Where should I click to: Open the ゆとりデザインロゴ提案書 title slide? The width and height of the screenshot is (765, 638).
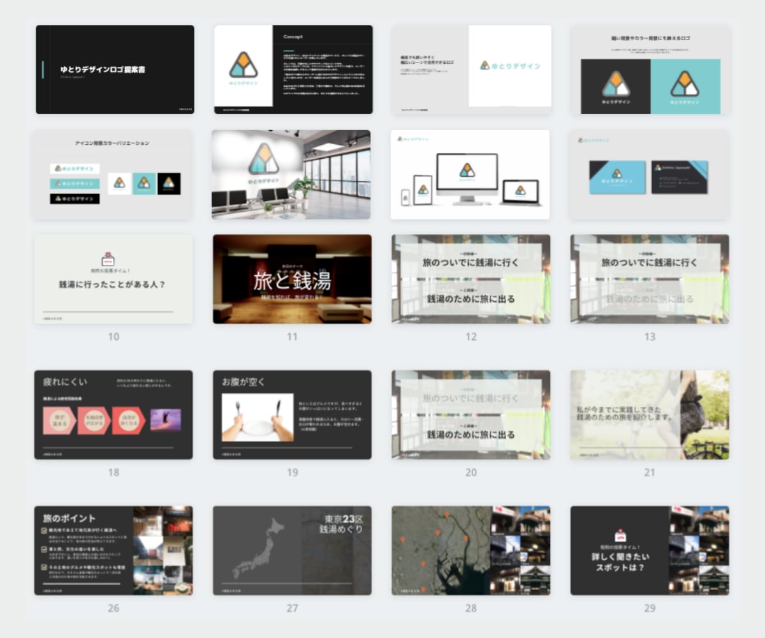[x=115, y=70]
